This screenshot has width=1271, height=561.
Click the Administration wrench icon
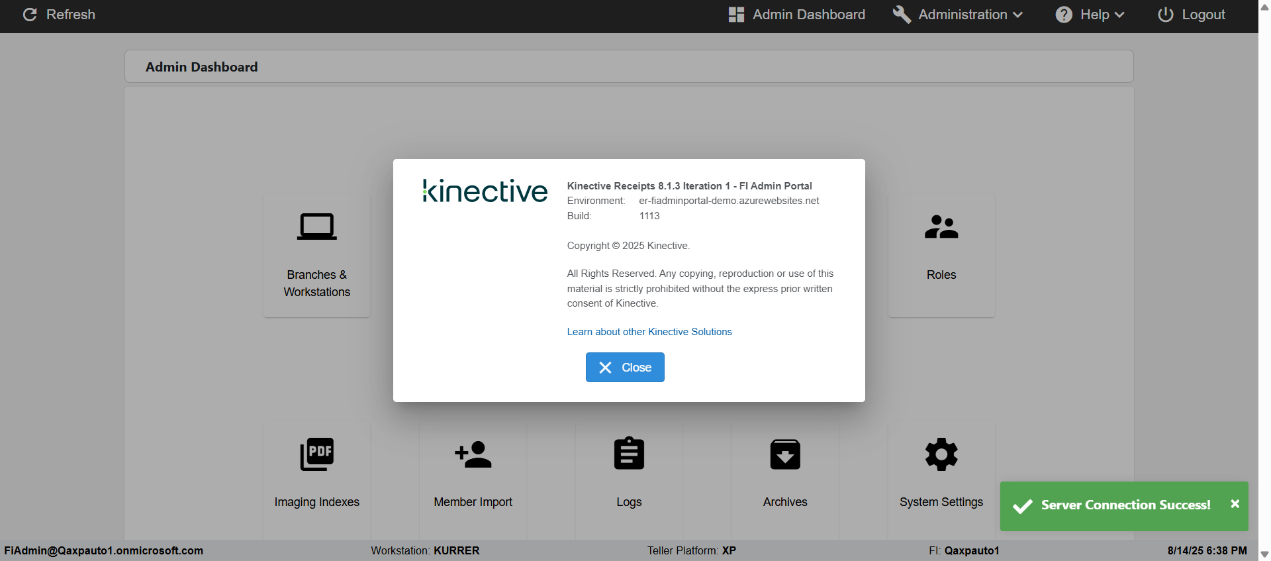point(902,15)
